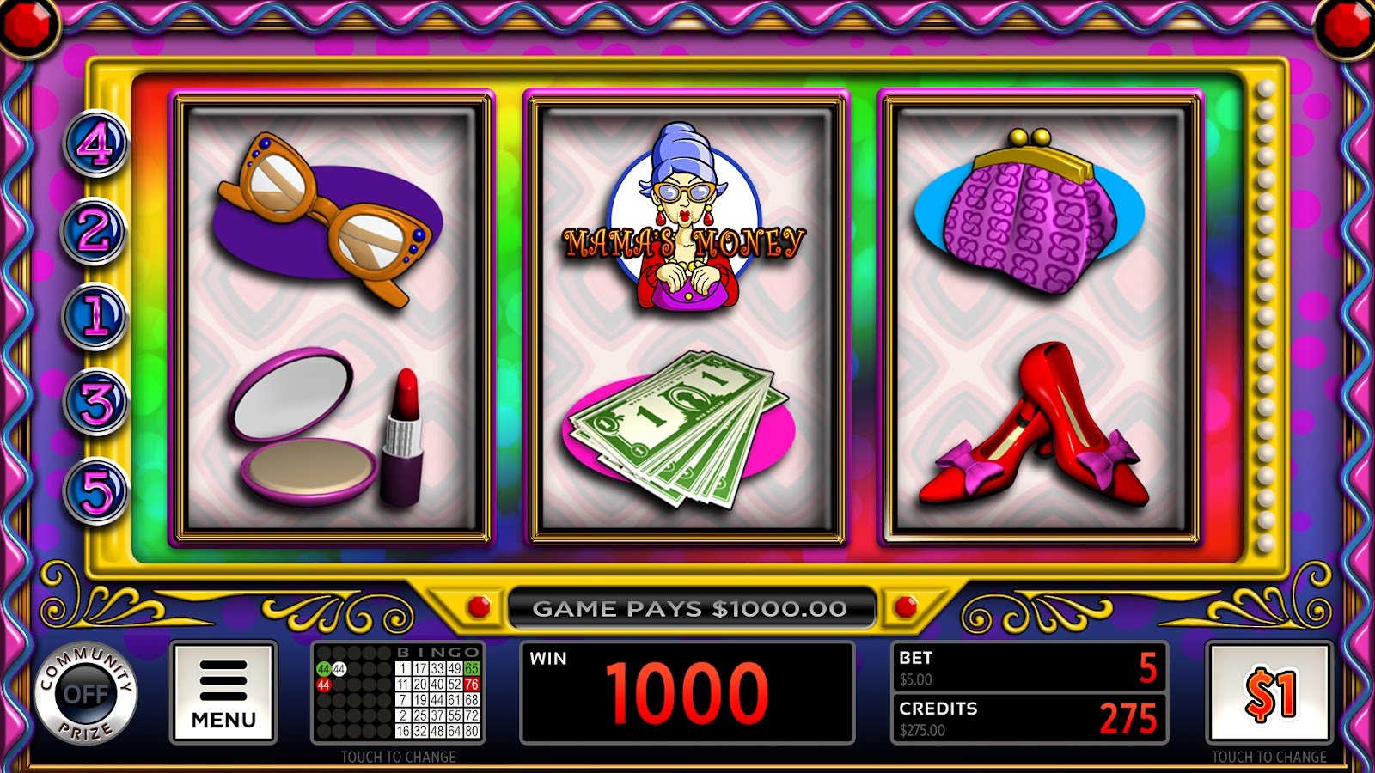
Task: Click the compact mirror and lipstick symbol
Action: point(327,427)
